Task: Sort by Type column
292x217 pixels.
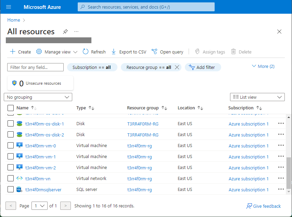Action: [x=85, y=108]
